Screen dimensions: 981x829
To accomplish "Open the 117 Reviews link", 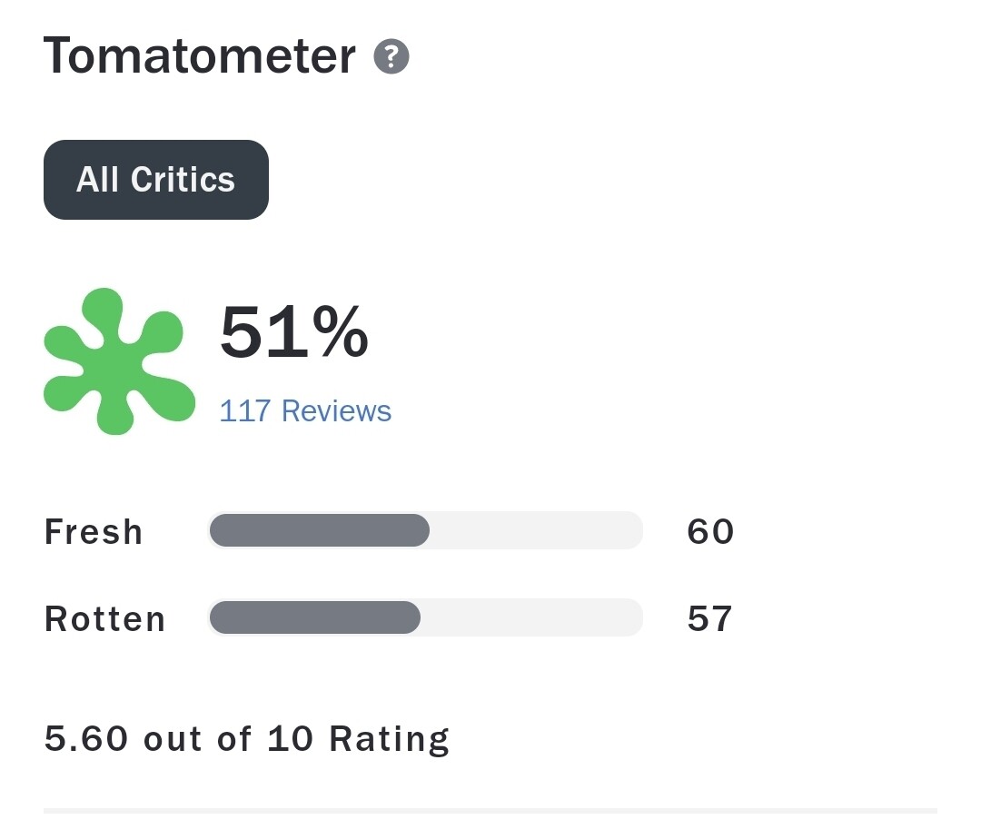I will pyautogui.click(x=305, y=410).
